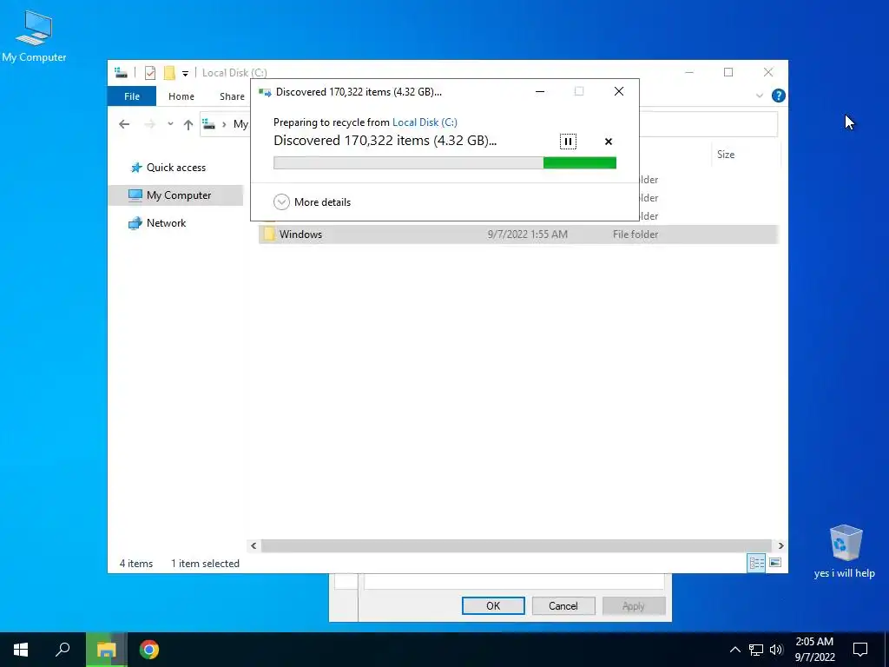Image resolution: width=889 pixels, height=667 pixels.
Task: Click the green recycle progress bar
Action: 444,162
